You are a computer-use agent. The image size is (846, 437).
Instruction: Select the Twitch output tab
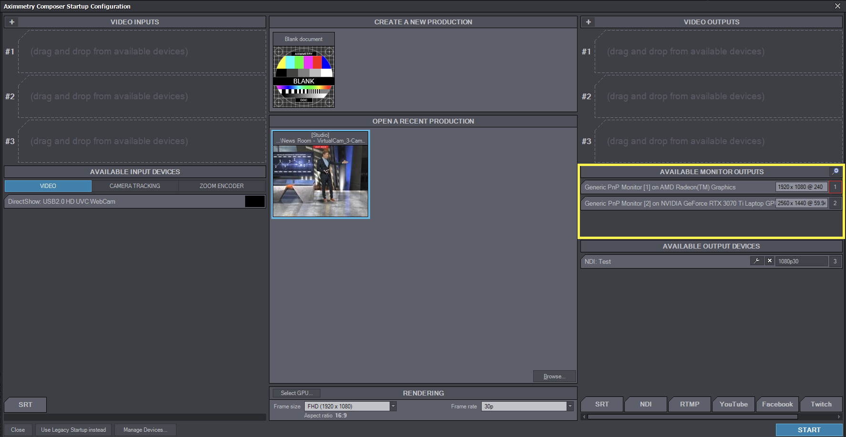pos(821,404)
